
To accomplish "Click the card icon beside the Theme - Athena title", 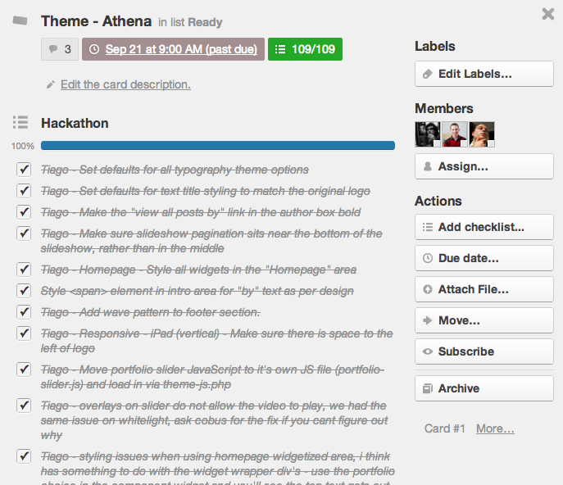I will (x=20, y=21).
